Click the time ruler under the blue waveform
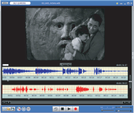The height and width of the screenshot is (113, 134). (x=65, y=78)
